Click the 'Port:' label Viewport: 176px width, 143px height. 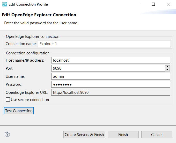point(10,68)
